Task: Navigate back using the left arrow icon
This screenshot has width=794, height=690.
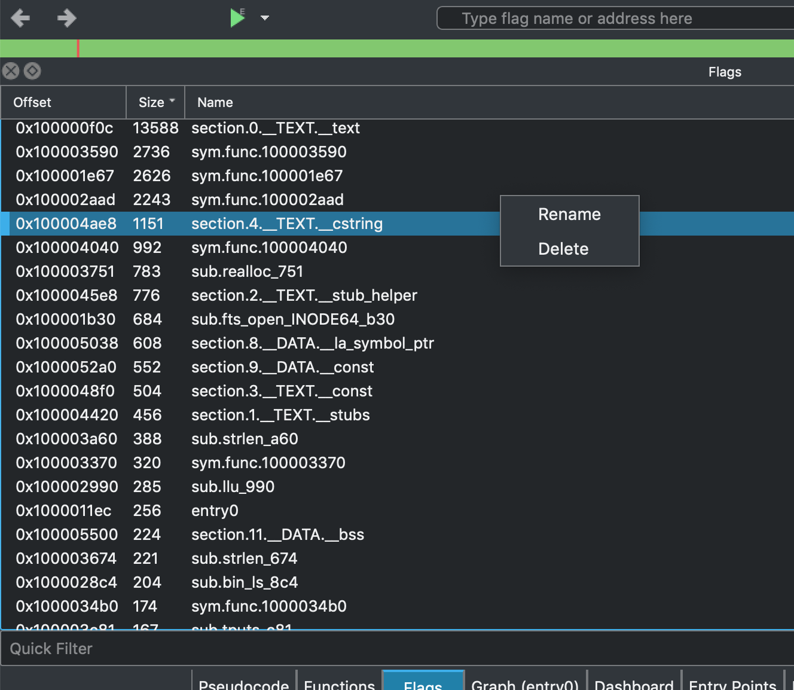Action: [x=21, y=19]
